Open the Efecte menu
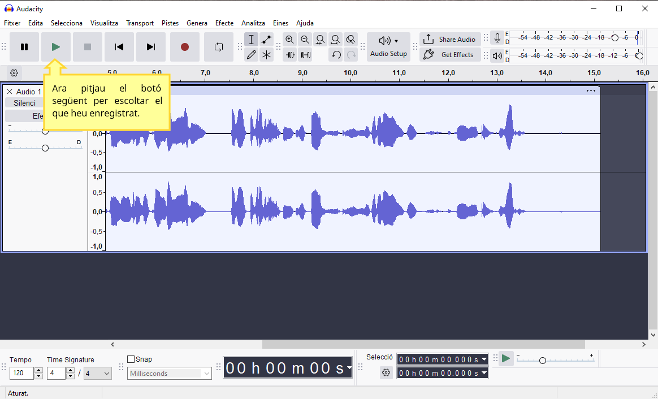The height and width of the screenshot is (399, 658). (x=224, y=23)
